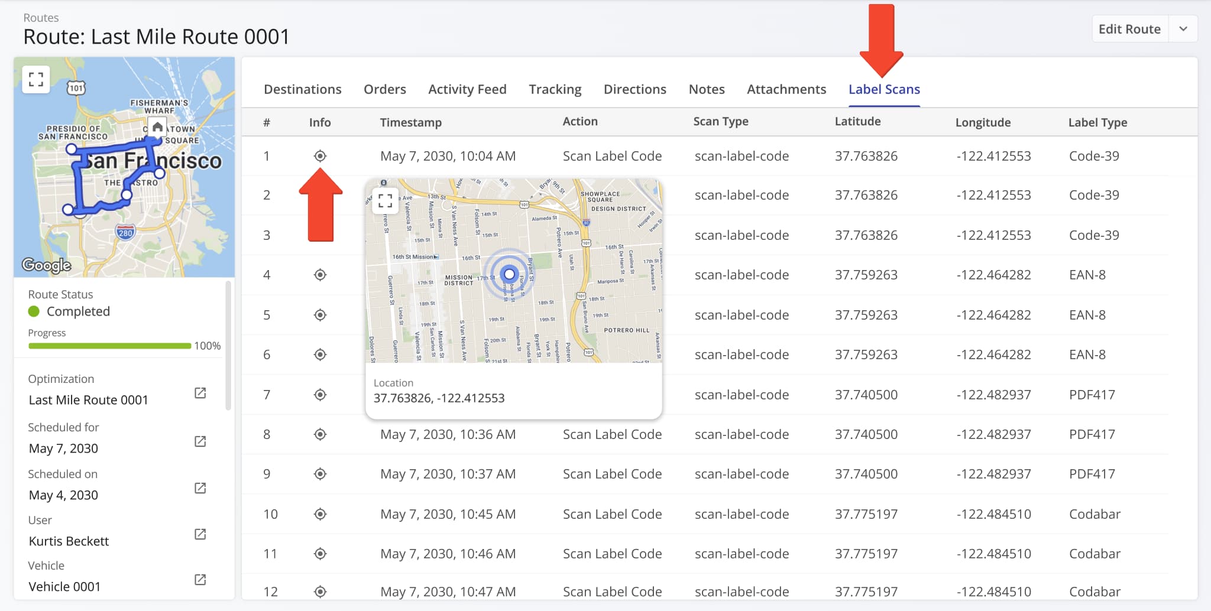This screenshot has width=1211, height=611.
Task: Navigate back via the Routes breadcrumb
Action: click(41, 18)
